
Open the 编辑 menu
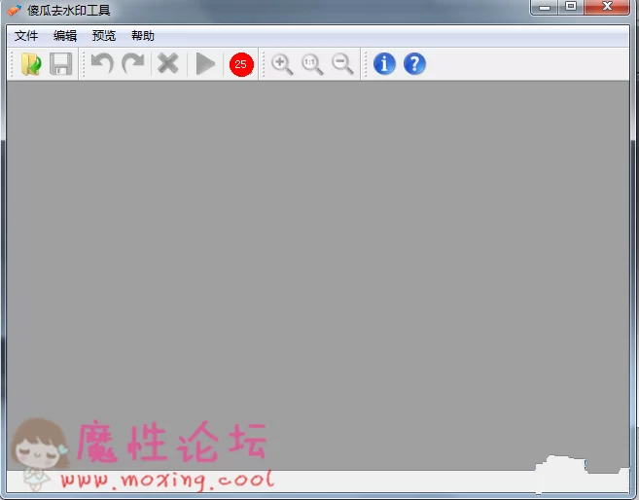(x=65, y=36)
